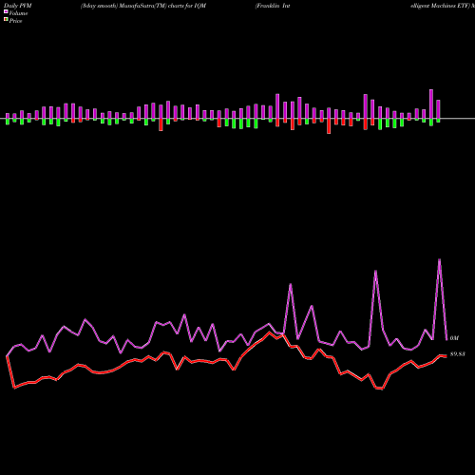Click the 'Volume' legend label

coord(18,13)
